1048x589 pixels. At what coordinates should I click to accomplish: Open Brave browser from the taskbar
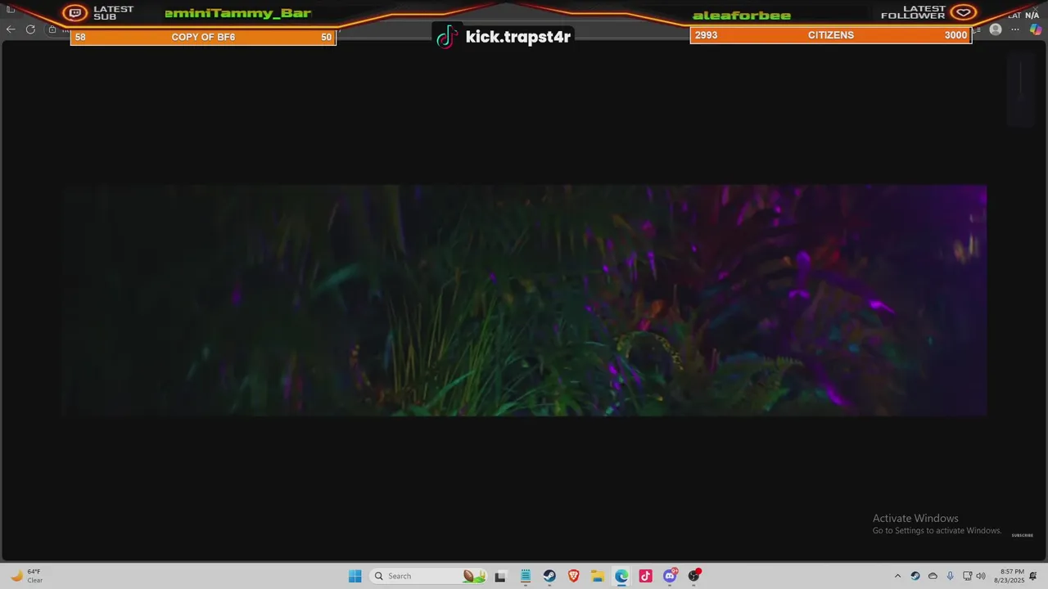pyautogui.click(x=574, y=576)
